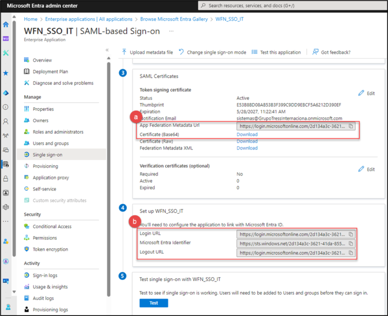The height and width of the screenshot is (316, 388).
Task: Click the Devices icon in left rail
Action: click(6, 150)
